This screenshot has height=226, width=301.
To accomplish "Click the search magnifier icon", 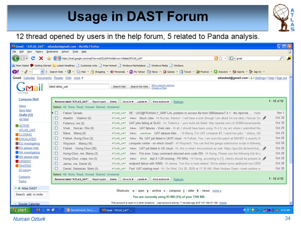I will [281, 58].
